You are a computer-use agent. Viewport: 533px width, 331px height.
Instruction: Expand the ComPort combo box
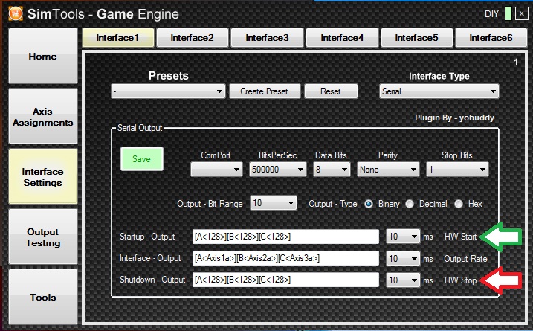(216, 169)
